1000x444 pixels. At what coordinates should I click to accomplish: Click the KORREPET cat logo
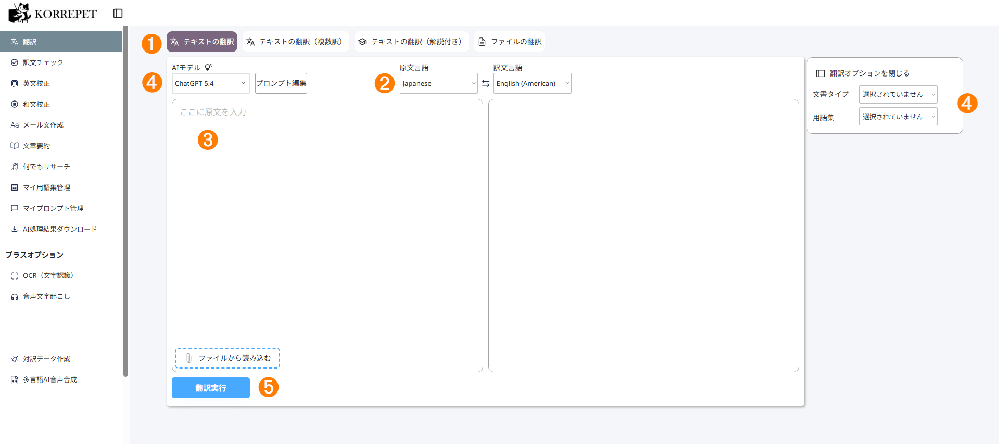(20, 13)
